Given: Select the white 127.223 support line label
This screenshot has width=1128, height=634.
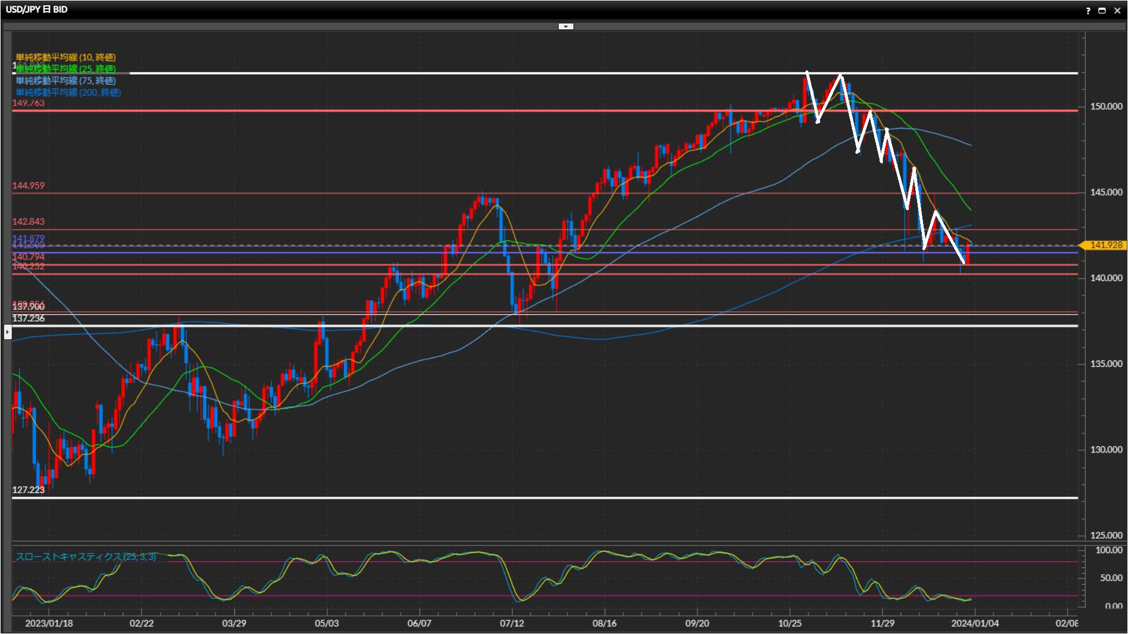Looking at the screenshot, I should [28, 490].
